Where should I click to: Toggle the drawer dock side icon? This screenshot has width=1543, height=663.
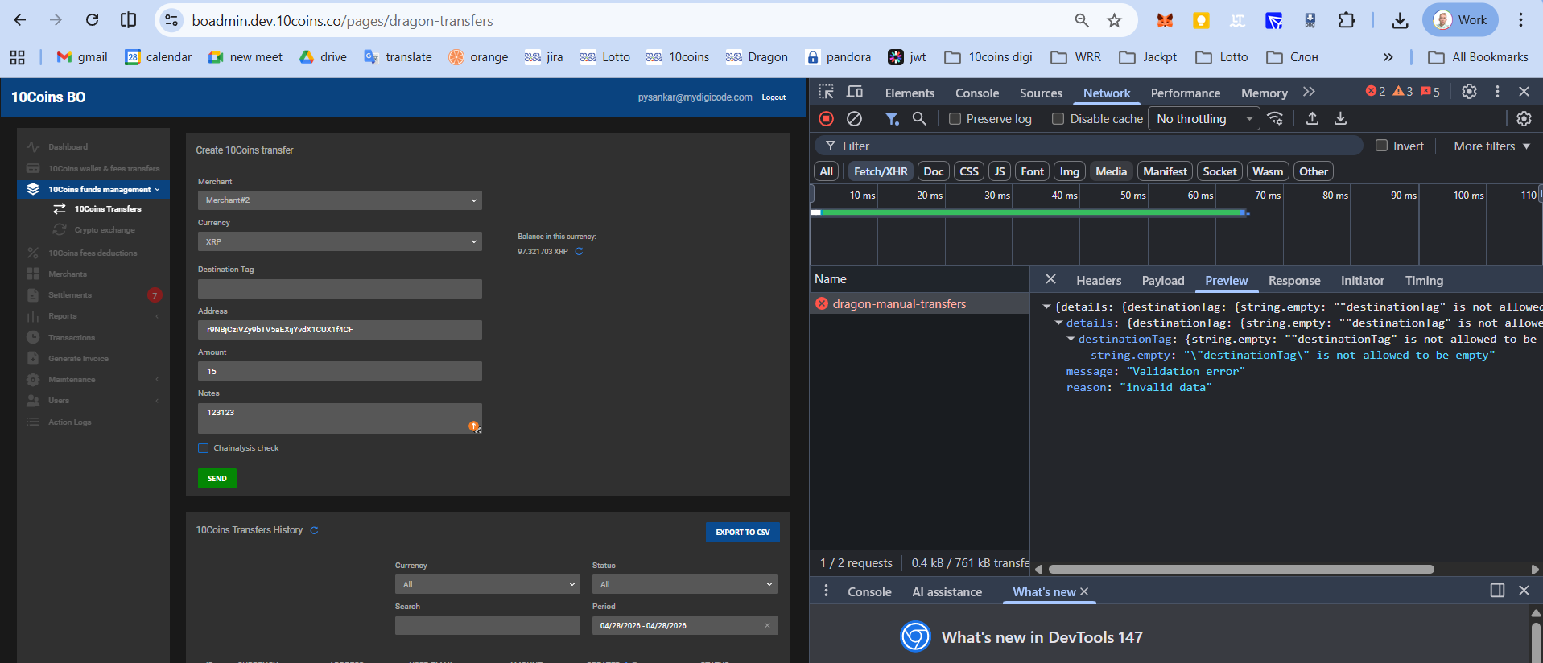[x=1497, y=591]
